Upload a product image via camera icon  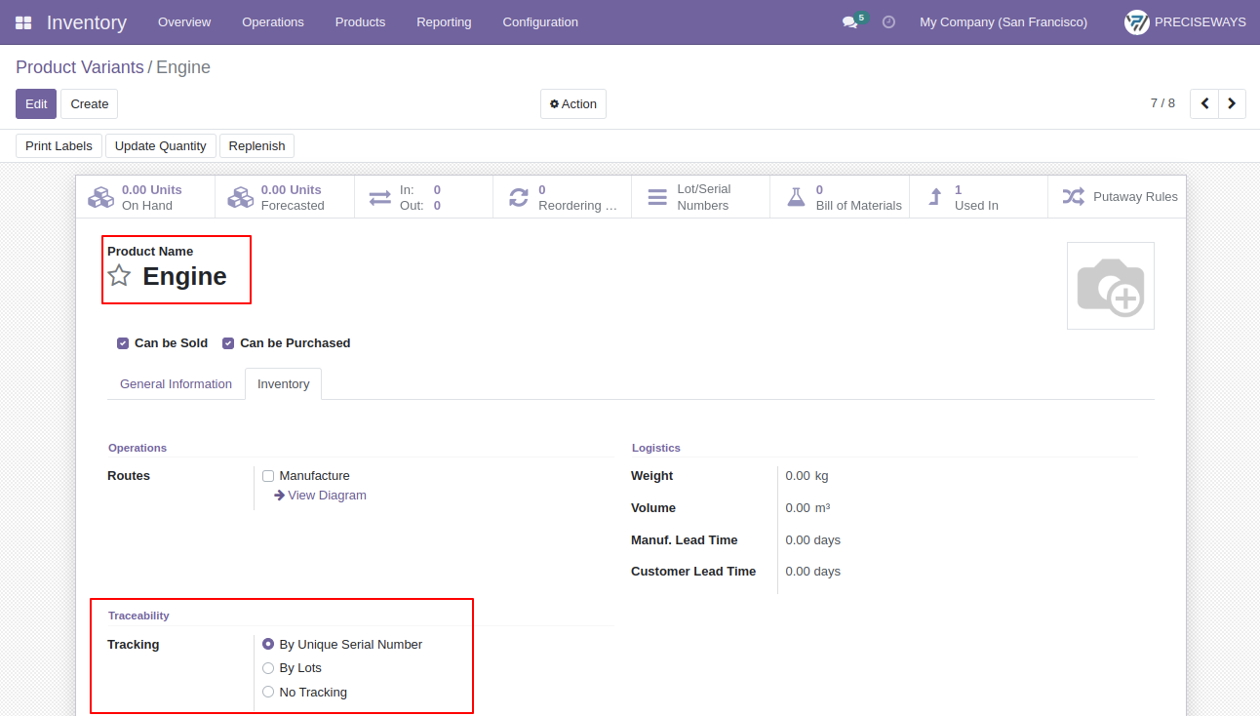point(1111,286)
